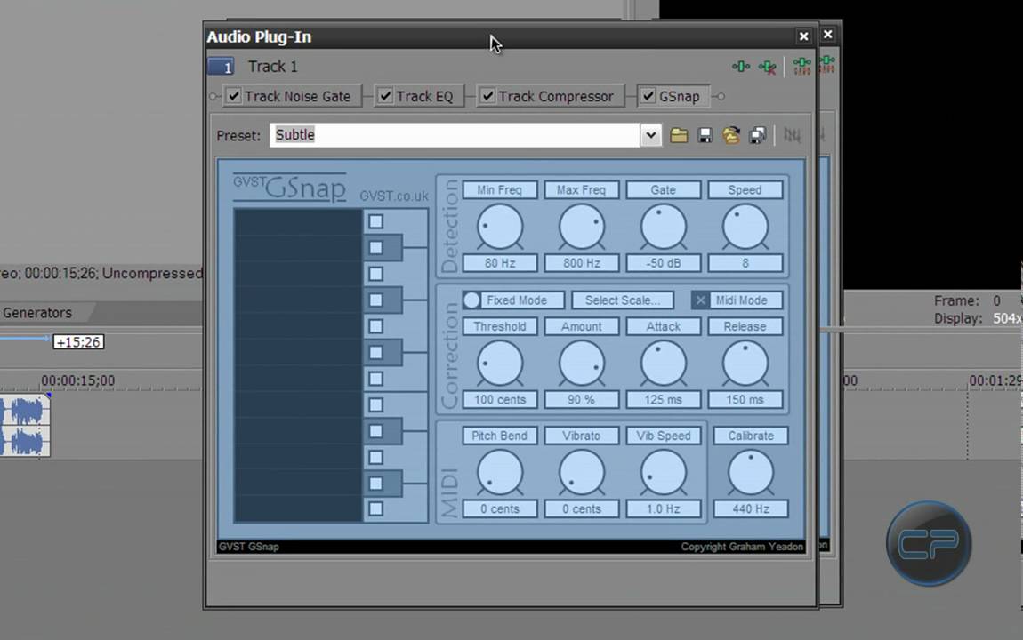Click the Release knob
This screenshot has height=640, width=1023.
click(x=745, y=363)
